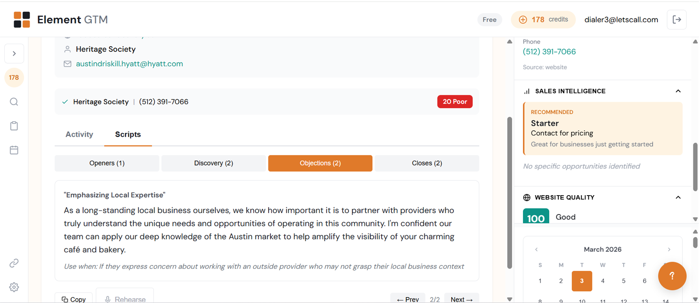Screen dimensions: 699x303
Task: Collapse the Sales Intelligence section
Action: 678,91
